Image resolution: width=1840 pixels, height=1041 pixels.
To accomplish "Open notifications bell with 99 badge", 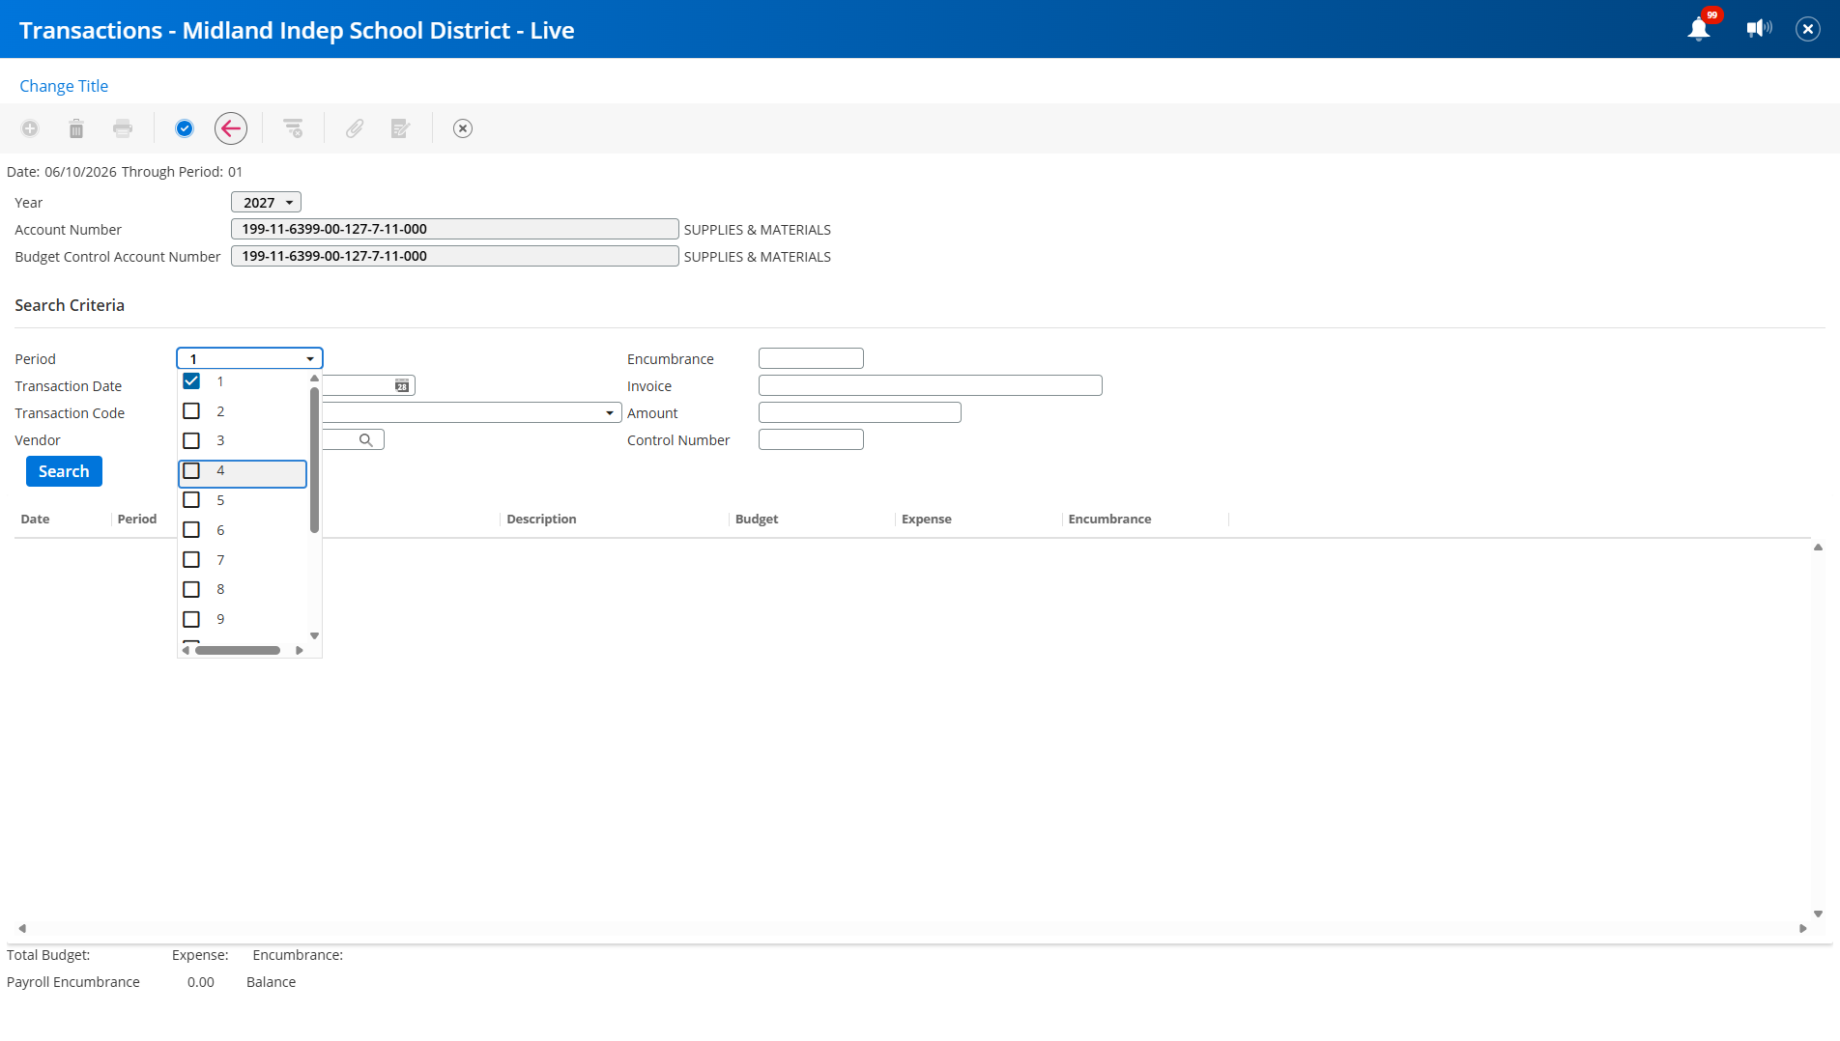I will tap(1699, 28).
